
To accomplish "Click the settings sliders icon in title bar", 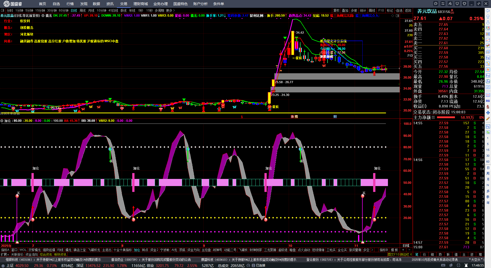I will [443, 4].
